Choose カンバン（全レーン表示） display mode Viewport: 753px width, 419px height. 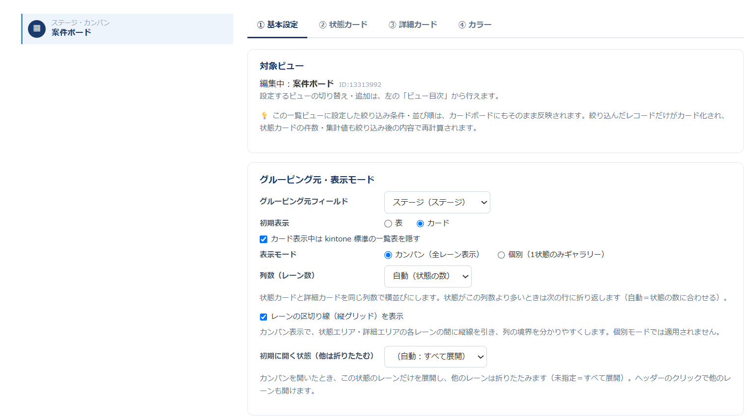(388, 255)
